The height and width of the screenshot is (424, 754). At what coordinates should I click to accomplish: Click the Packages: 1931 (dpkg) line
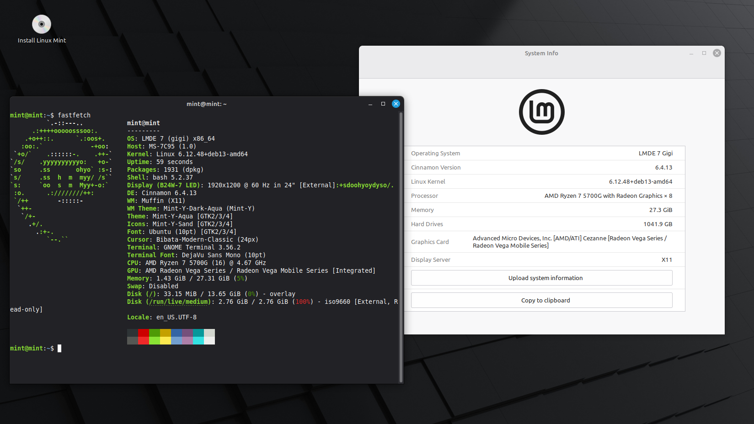coord(165,170)
